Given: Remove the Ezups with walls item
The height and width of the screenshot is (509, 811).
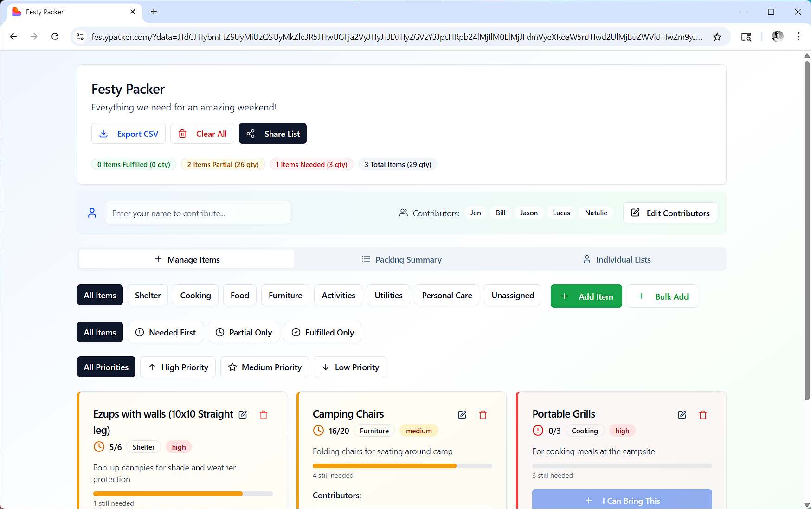Looking at the screenshot, I should tap(264, 415).
